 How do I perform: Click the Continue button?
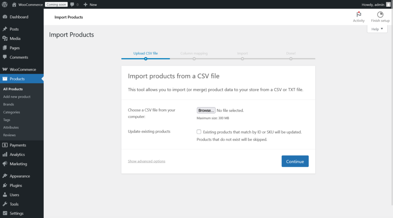click(295, 161)
